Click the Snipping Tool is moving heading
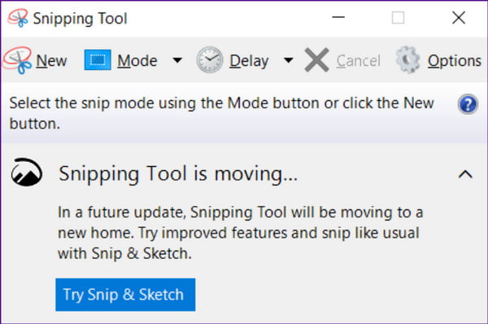 point(178,174)
